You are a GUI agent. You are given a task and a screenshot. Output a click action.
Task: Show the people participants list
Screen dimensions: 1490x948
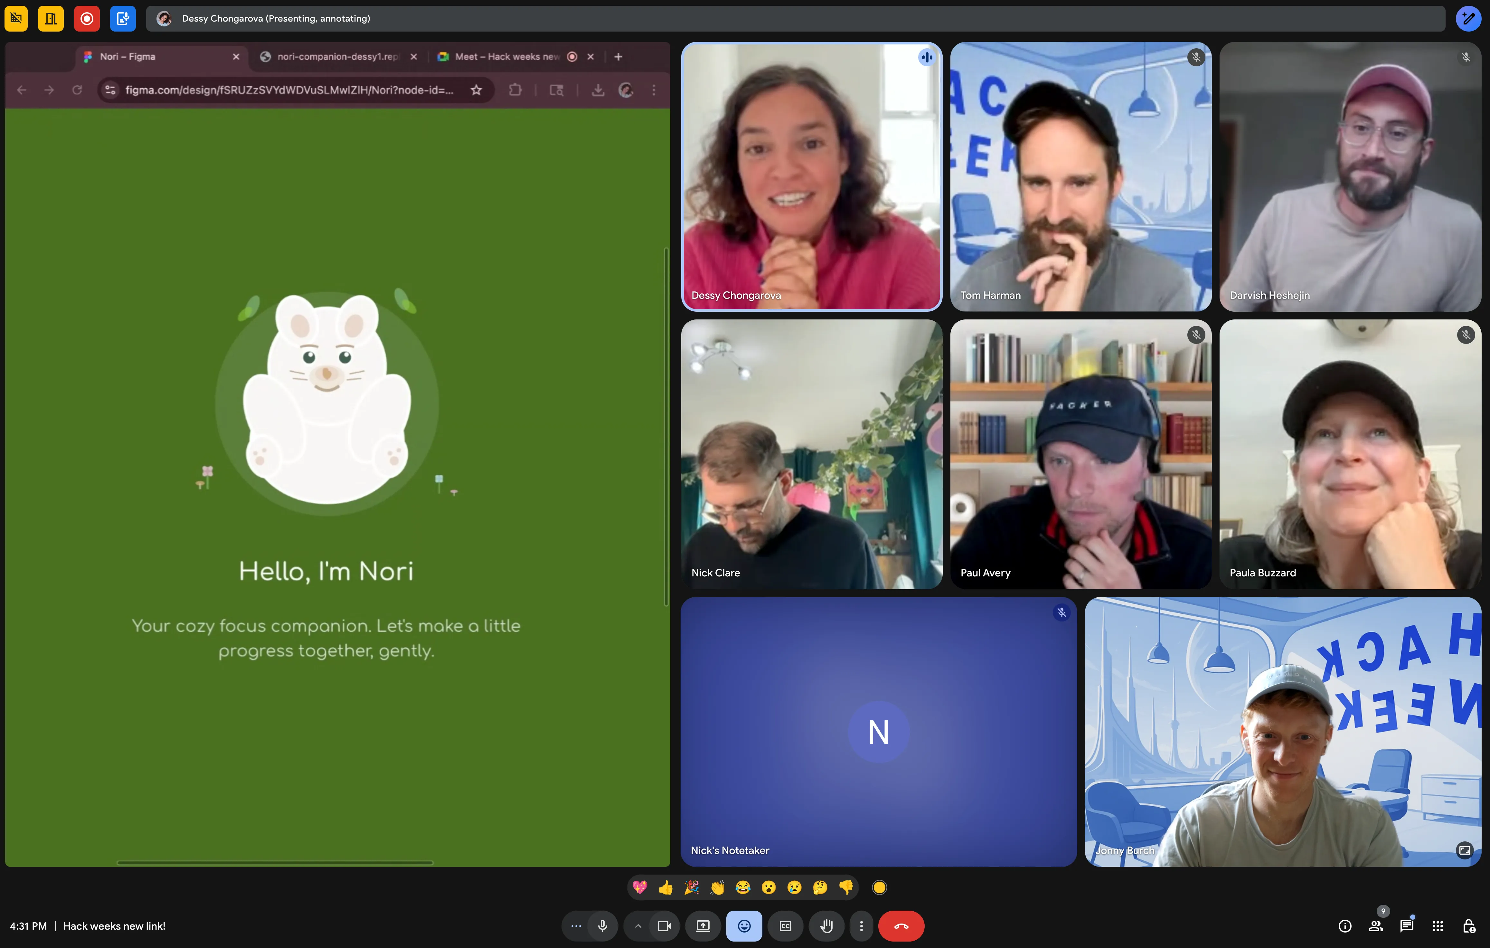[1375, 926]
